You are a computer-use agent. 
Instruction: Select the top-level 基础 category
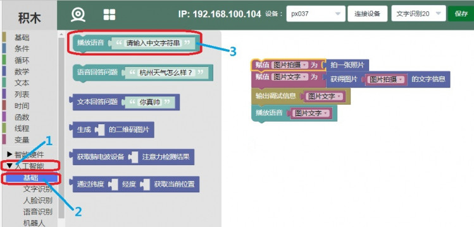coord(22,37)
